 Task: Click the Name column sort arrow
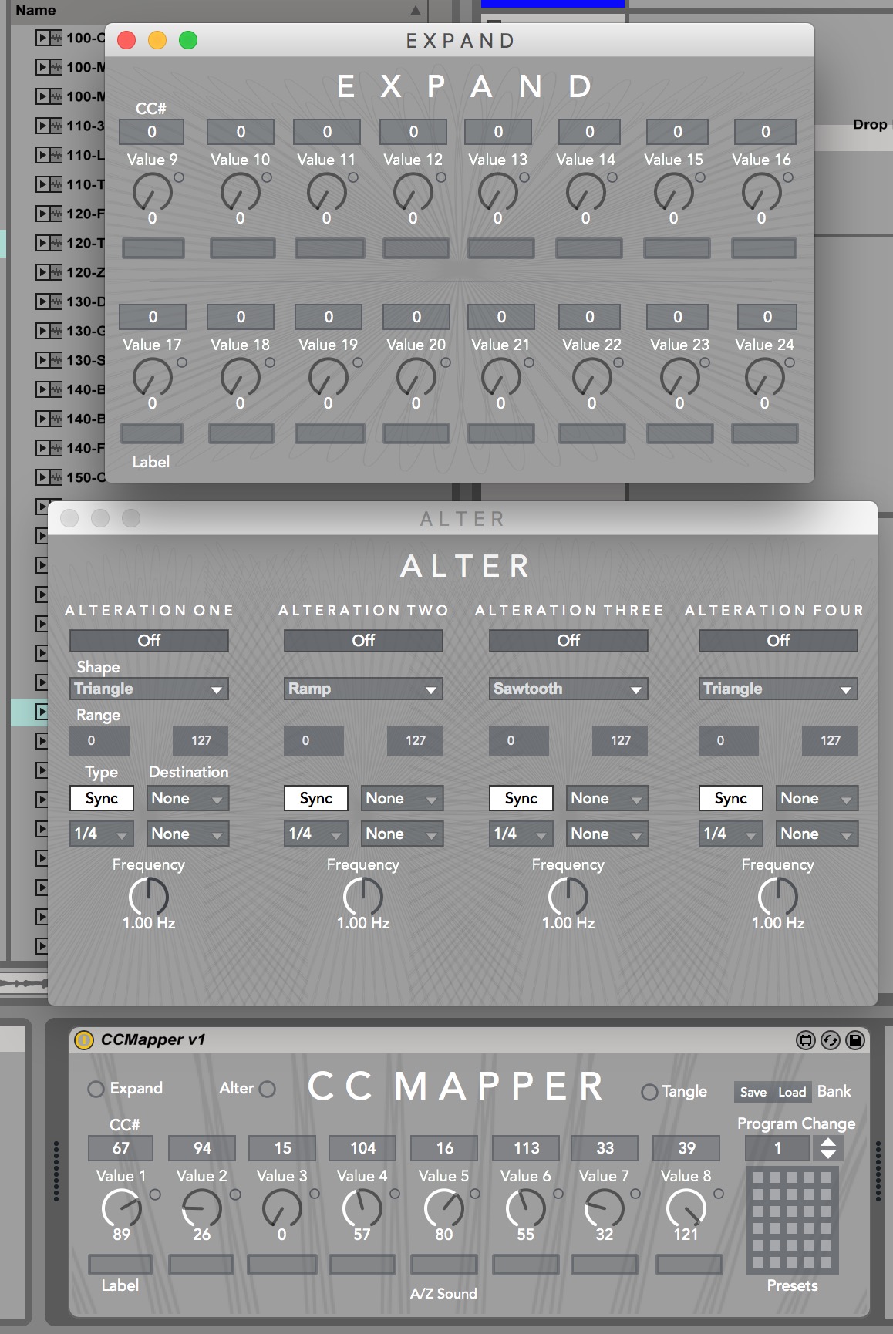point(416,11)
